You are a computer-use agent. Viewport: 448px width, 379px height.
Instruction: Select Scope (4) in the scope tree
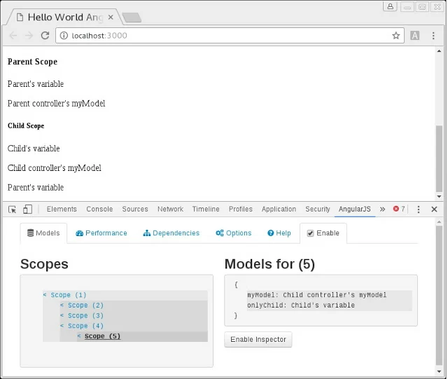[x=85, y=326]
